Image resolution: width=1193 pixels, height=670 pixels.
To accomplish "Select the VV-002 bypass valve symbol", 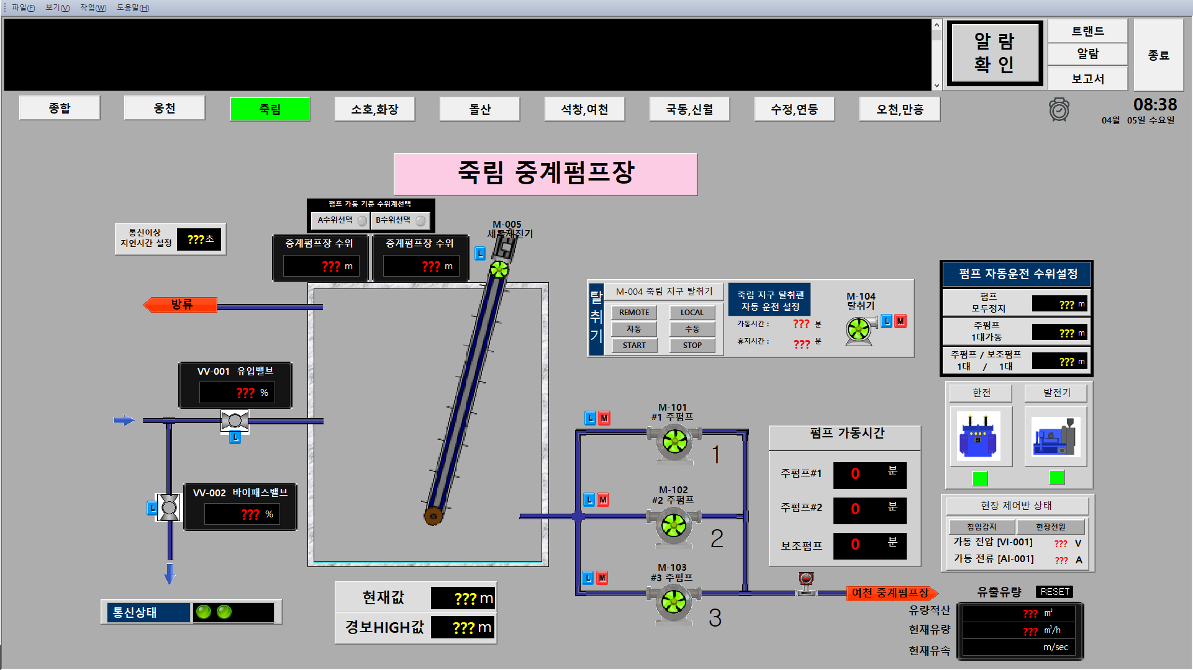I will [169, 508].
